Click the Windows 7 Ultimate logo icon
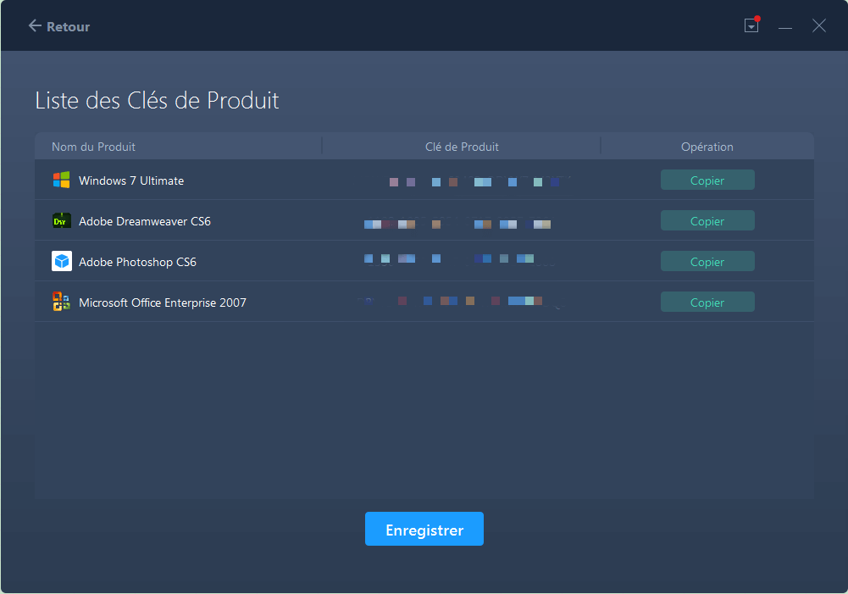The width and height of the screenshot is (848, 594). [x=62, y=180]
